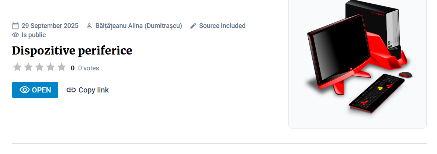437x154 pixels.
Task: Rate the resource five stars
Action: [62, 67]
